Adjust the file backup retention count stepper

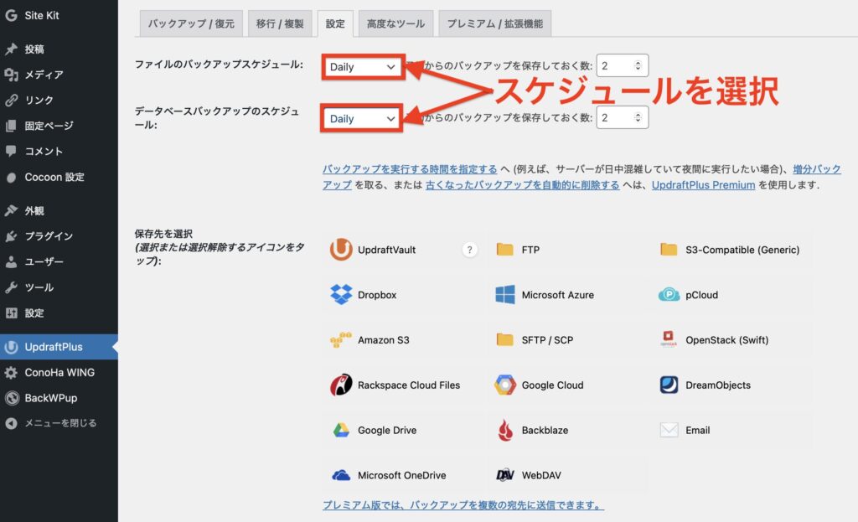(x=638, y=66)
